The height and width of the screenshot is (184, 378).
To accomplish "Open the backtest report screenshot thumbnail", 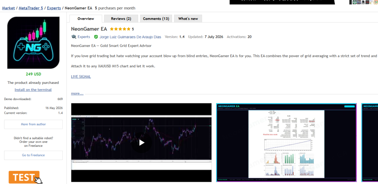I will coord(286,143).
